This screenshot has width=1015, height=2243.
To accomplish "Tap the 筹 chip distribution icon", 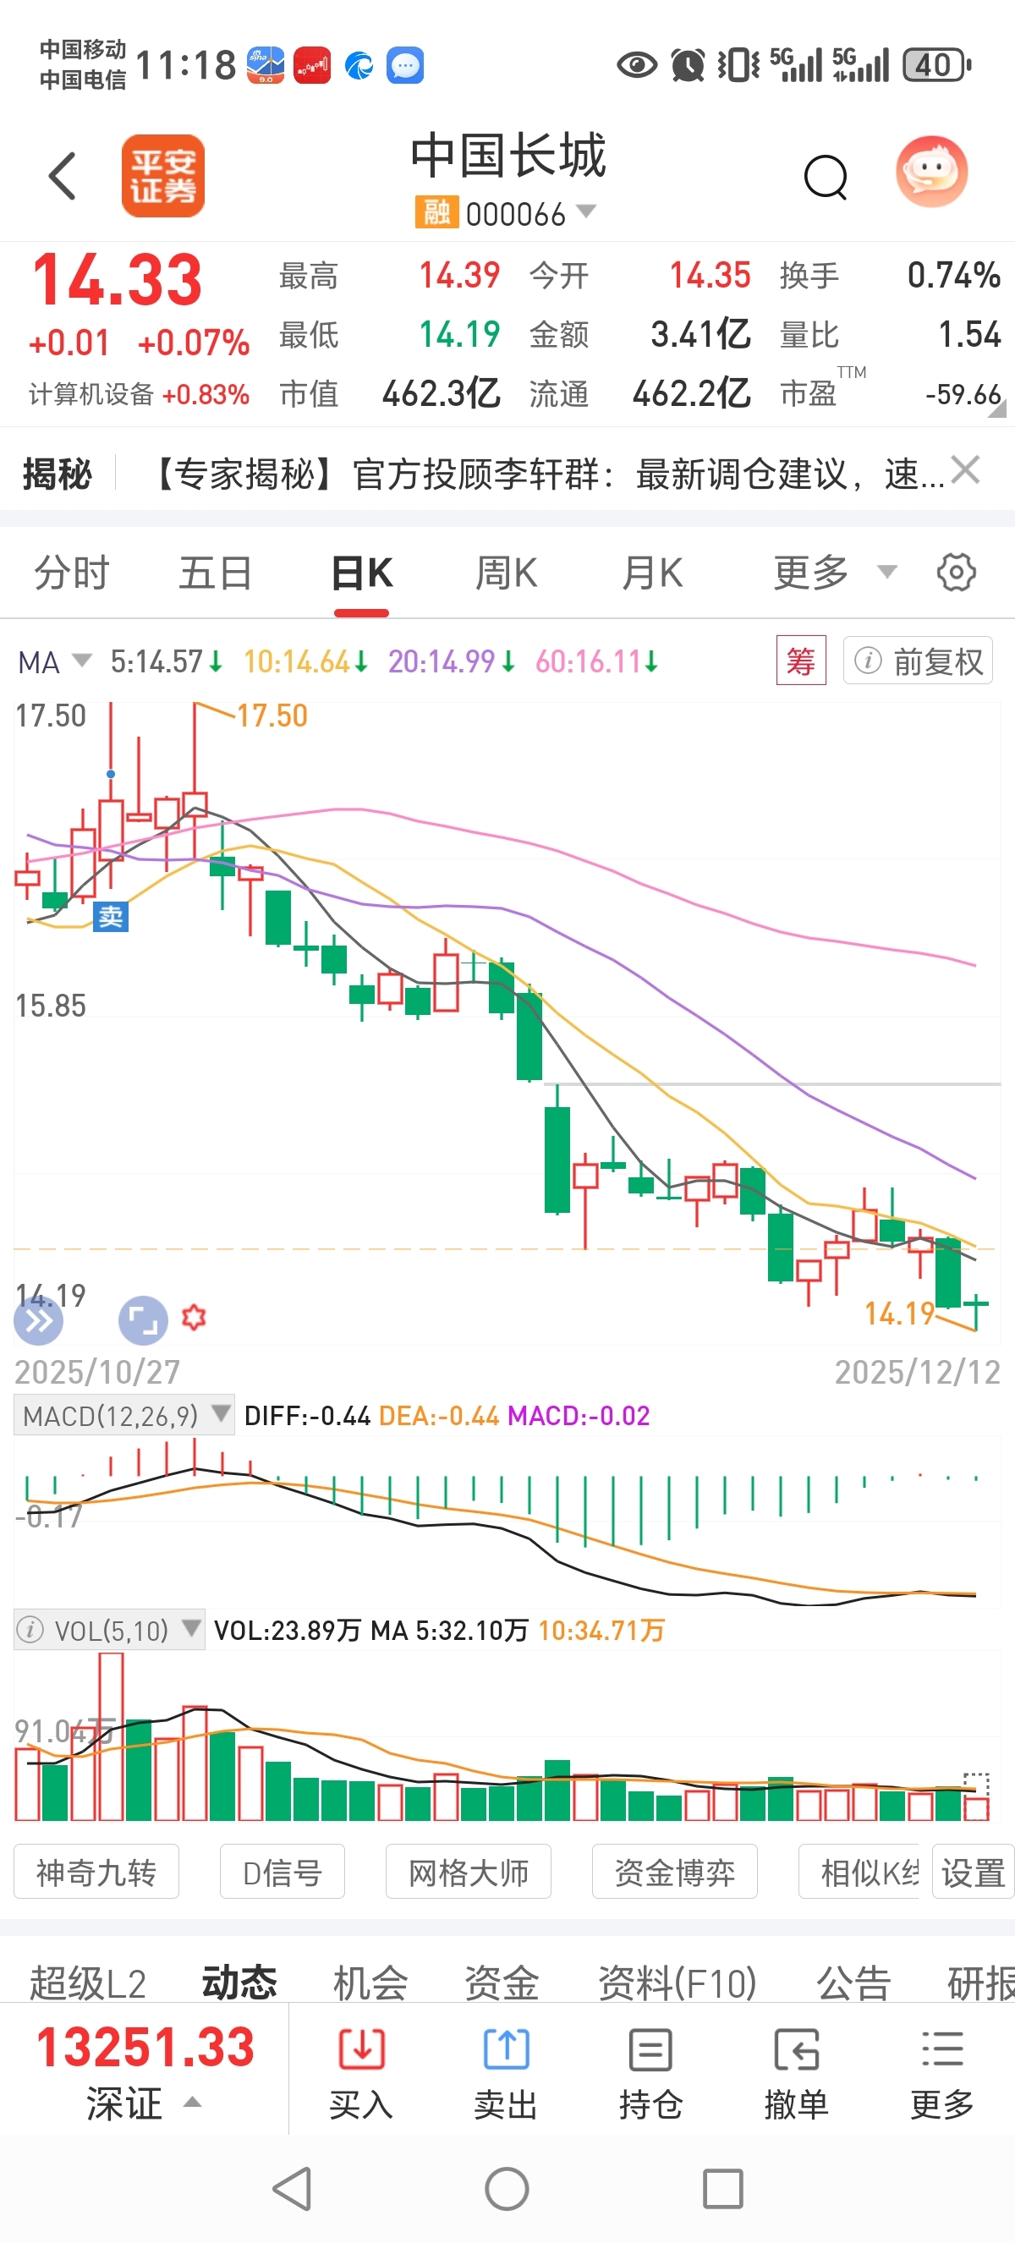I will (x=801, y=661).
